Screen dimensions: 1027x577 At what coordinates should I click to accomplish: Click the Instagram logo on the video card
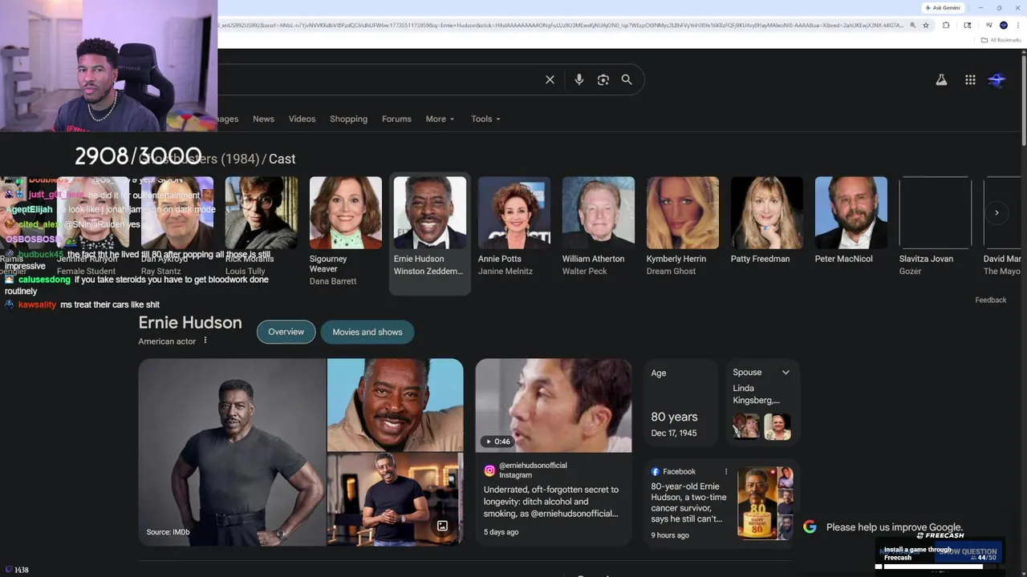(489, 470)
